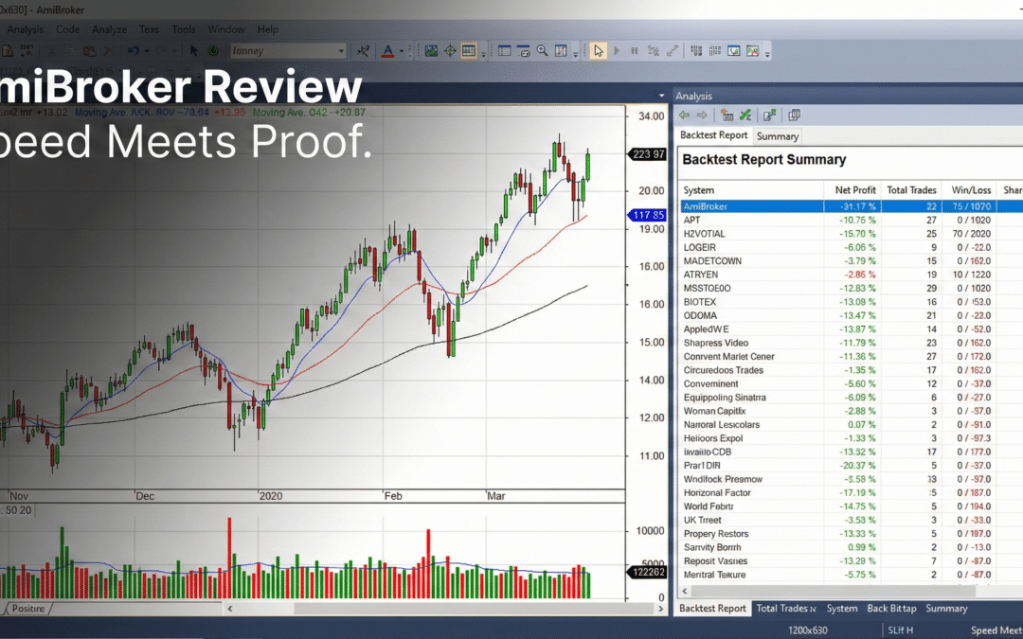Click the export arrows icon in Analysis toolbar
The height and width of the screenshot is (639, 1023).
click(x=770, y=115)
